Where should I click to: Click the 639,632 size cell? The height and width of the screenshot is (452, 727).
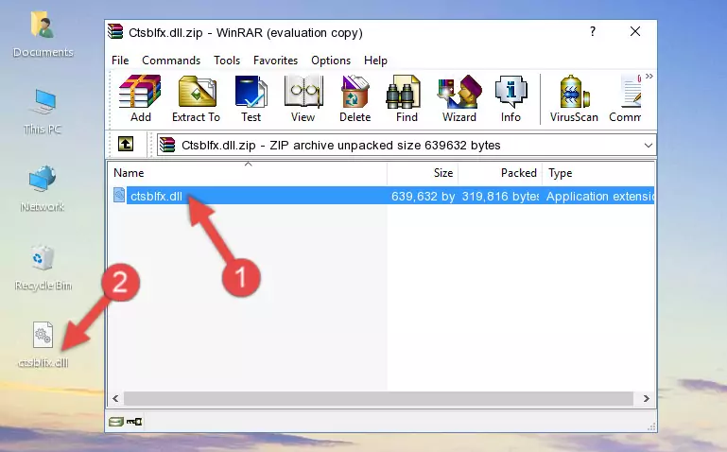(x=423, y=196)
